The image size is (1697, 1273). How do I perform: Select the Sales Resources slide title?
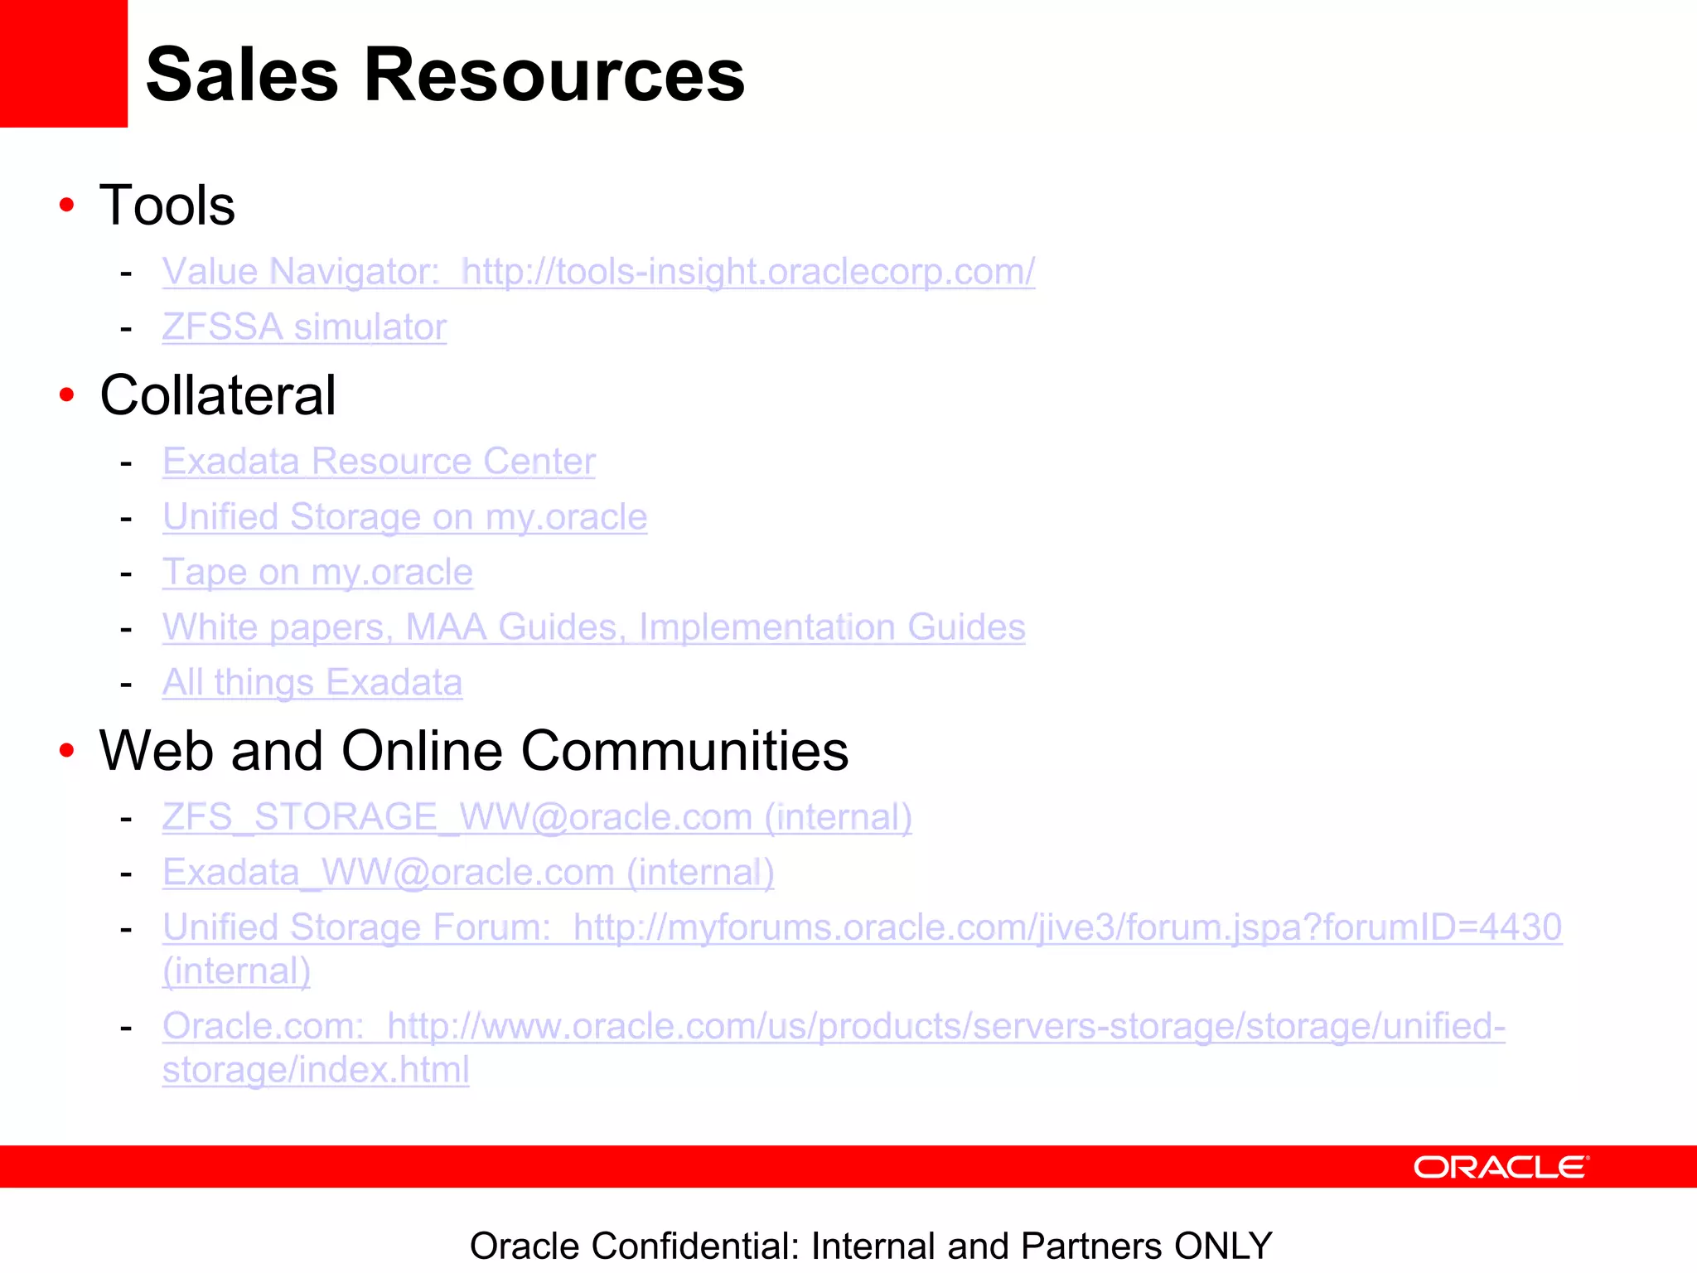click(x=445, y=75)
